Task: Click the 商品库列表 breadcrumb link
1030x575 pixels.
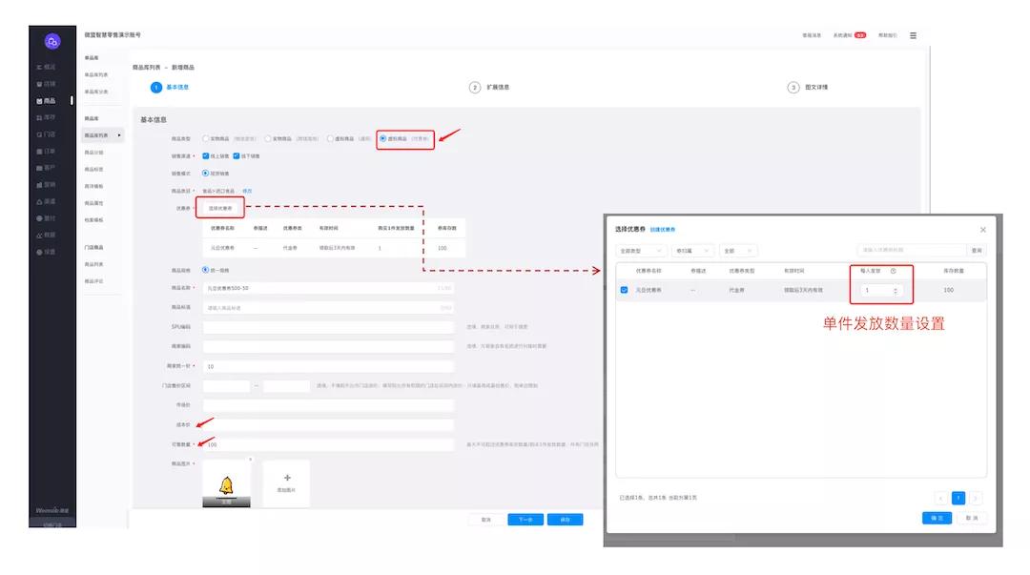Action: pyautogui.click(x=146, y=67)
